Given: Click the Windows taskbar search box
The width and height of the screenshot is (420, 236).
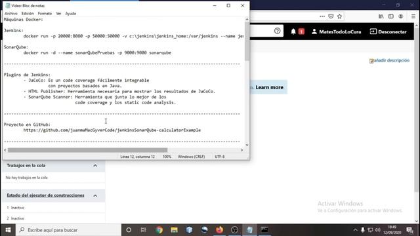Looking at the screenshot, I should [68, 230].
